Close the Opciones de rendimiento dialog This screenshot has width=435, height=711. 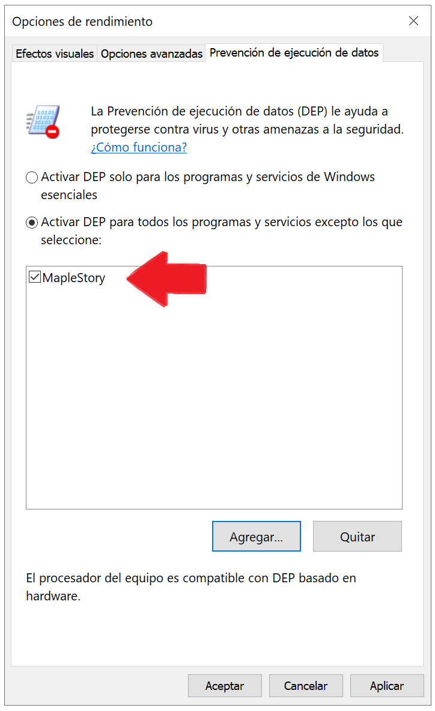point(413,21)
